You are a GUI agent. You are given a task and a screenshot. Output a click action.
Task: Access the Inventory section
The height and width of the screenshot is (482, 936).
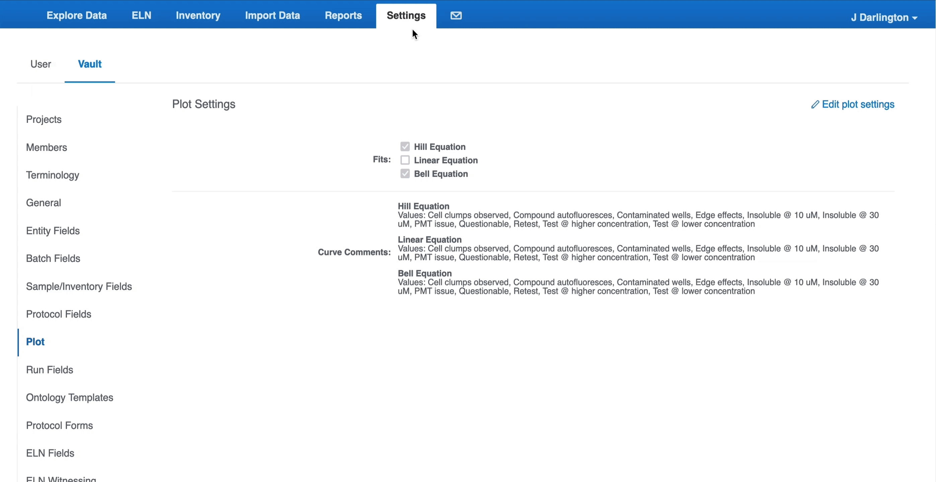click(198, 15)
